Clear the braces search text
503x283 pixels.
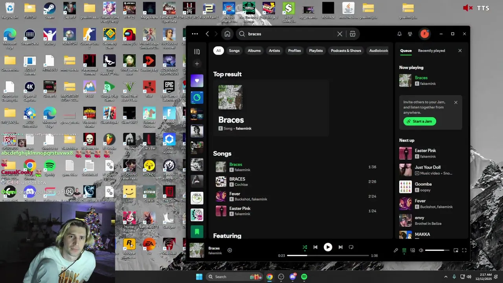click(340, 34)
